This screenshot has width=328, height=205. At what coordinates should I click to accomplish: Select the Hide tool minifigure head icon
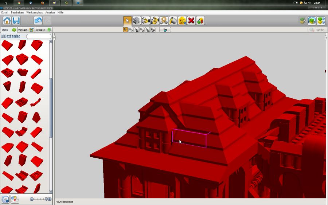[x=182, y=21]
